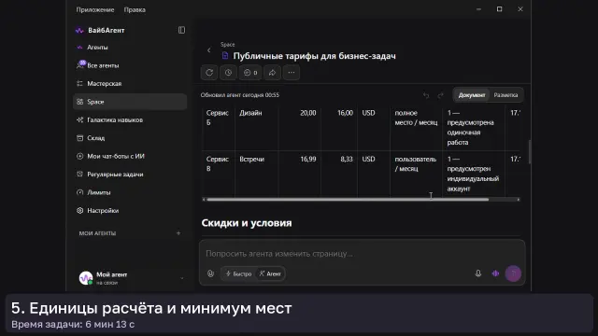598x336 pixels.
Task: Click the Агенты sidebar icon
Action: (x=79, y=48)
